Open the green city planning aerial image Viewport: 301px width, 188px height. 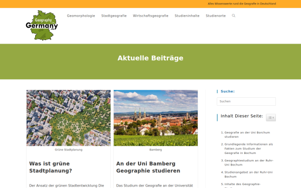point(69,118)
